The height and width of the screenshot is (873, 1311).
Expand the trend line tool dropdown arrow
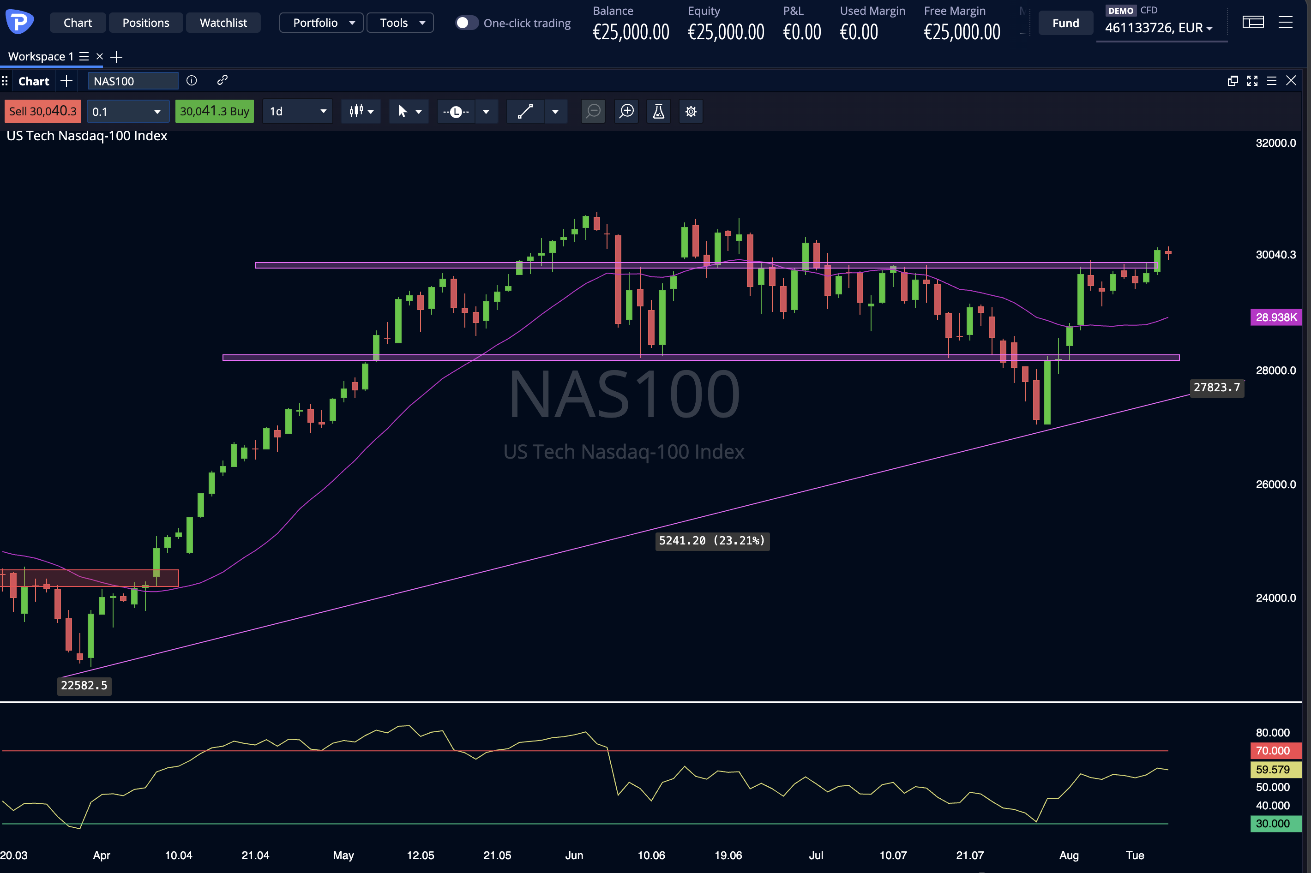[555, 112]
